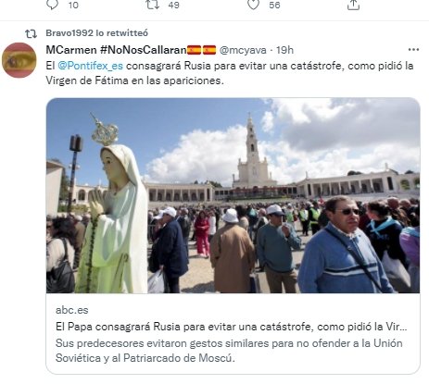Click the retweet count 49
Image resolution: width=429 pixels, height=384 pixels.
[174, 5]
